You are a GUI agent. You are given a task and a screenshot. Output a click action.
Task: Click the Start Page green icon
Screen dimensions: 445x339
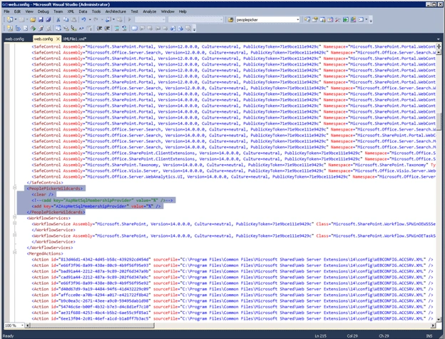point(345,19)
